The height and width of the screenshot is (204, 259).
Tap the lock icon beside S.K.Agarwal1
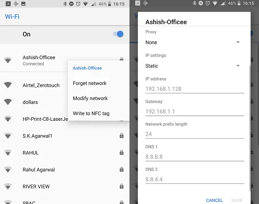click(122, 136)
